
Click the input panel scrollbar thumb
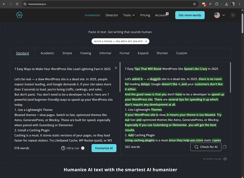click(120, 77)
